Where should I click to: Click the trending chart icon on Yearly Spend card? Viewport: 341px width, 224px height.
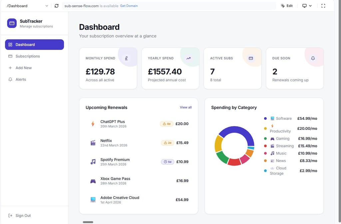(x=188, y=58)
